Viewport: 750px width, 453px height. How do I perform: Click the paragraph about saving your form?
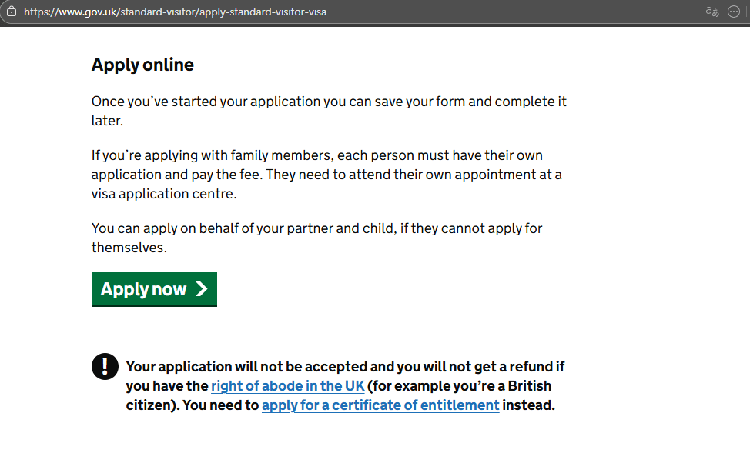tap(329, 110)
